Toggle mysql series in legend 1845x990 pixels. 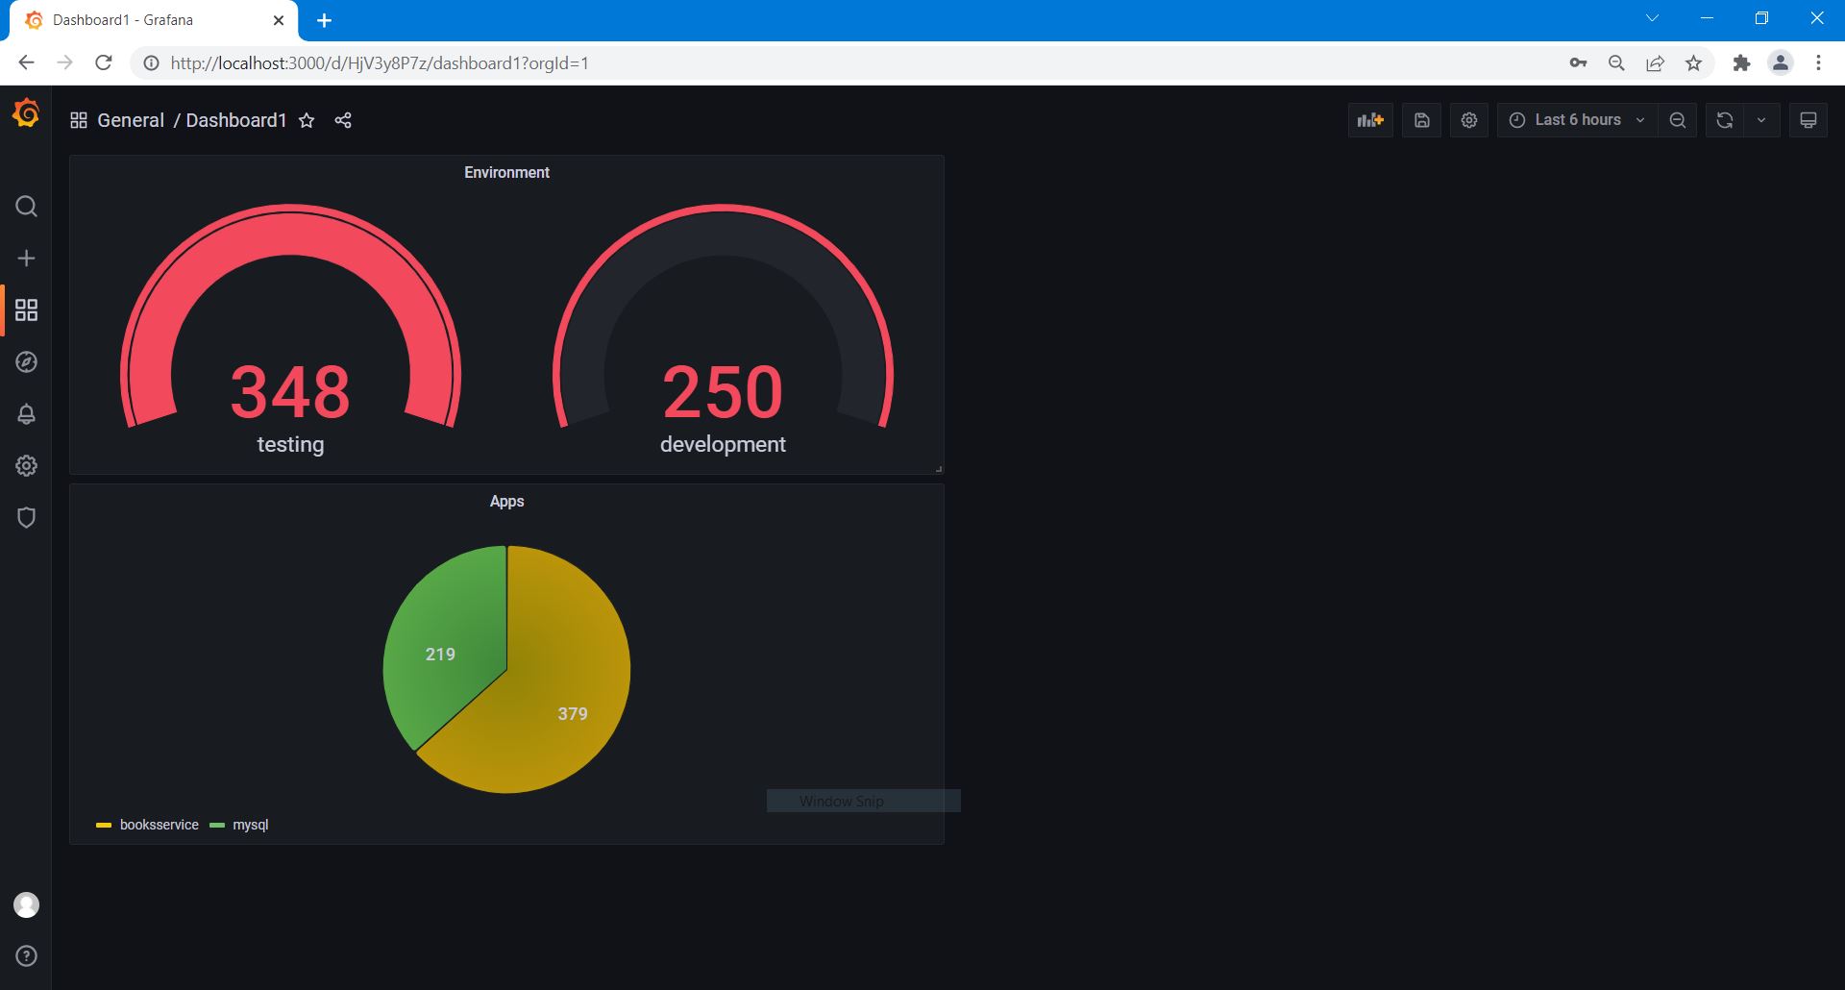(250, 825)
